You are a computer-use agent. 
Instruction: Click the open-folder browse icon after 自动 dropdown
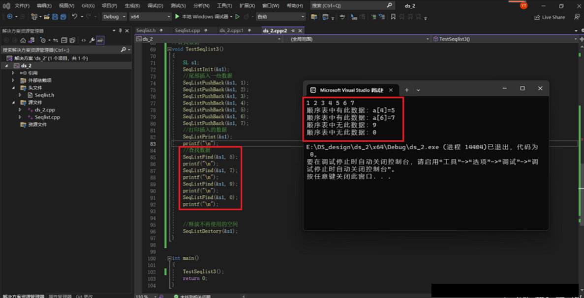pos(314,17)
